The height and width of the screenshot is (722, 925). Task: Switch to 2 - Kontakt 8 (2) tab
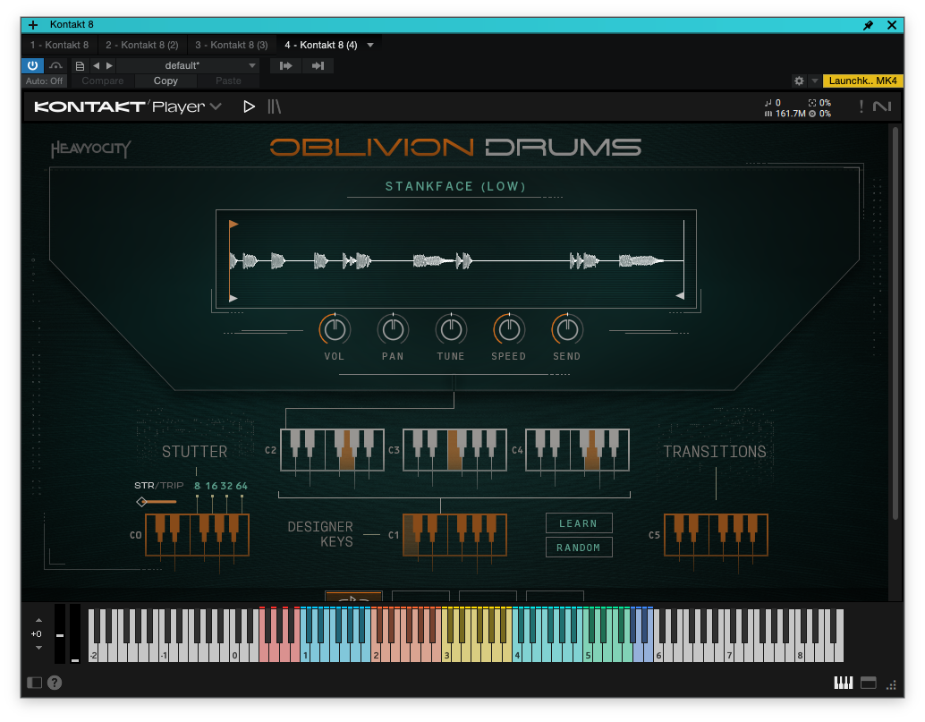142,45
